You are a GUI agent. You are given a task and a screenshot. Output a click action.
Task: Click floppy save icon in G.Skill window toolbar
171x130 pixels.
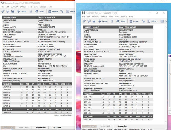(94, 21)
